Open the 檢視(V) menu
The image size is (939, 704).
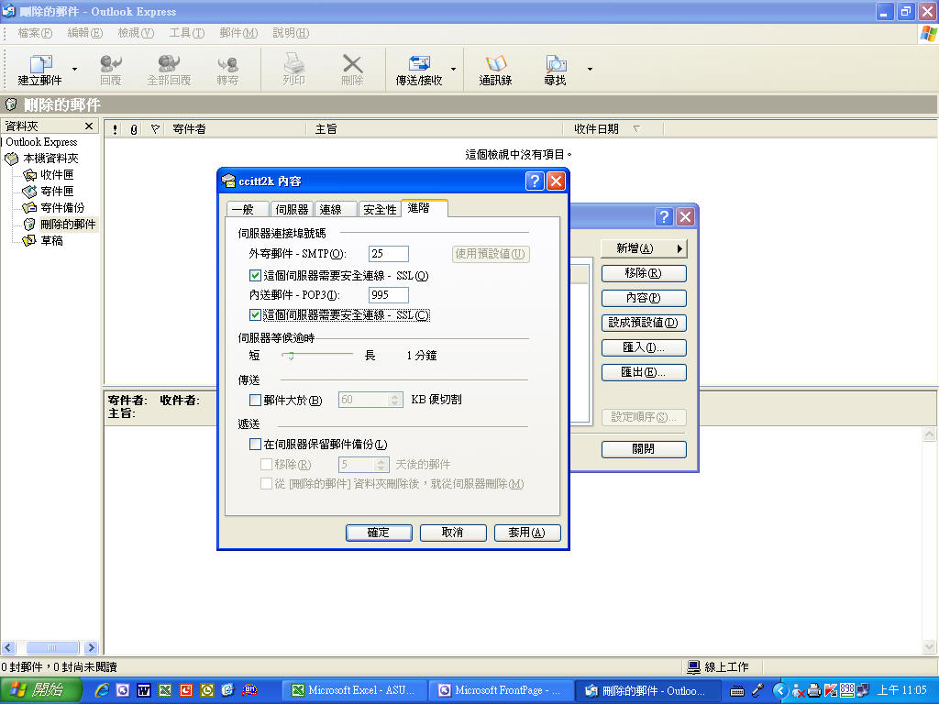click(136, 33)
